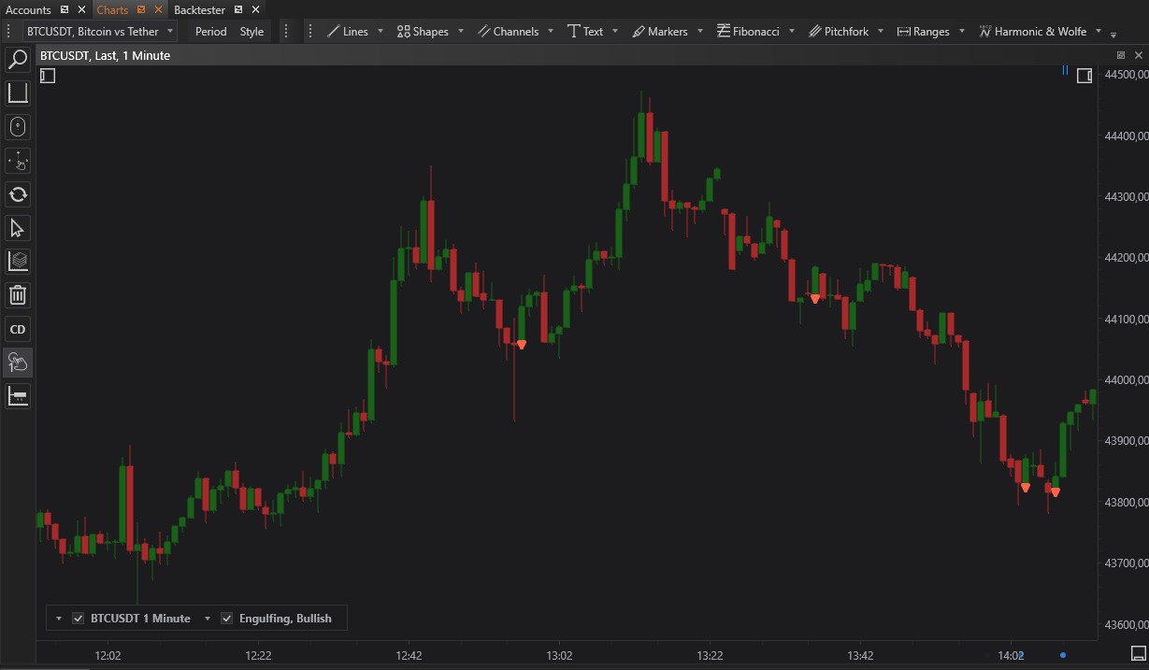The height and width of the screenshot is (670, 1149).
Task: Click the CD button in sidebar
Action: pyautogui.click(x=18, y=329)
